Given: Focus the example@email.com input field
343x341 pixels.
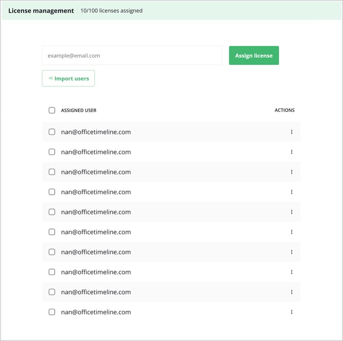Looking at the screenshot, I should click(132, 55).
